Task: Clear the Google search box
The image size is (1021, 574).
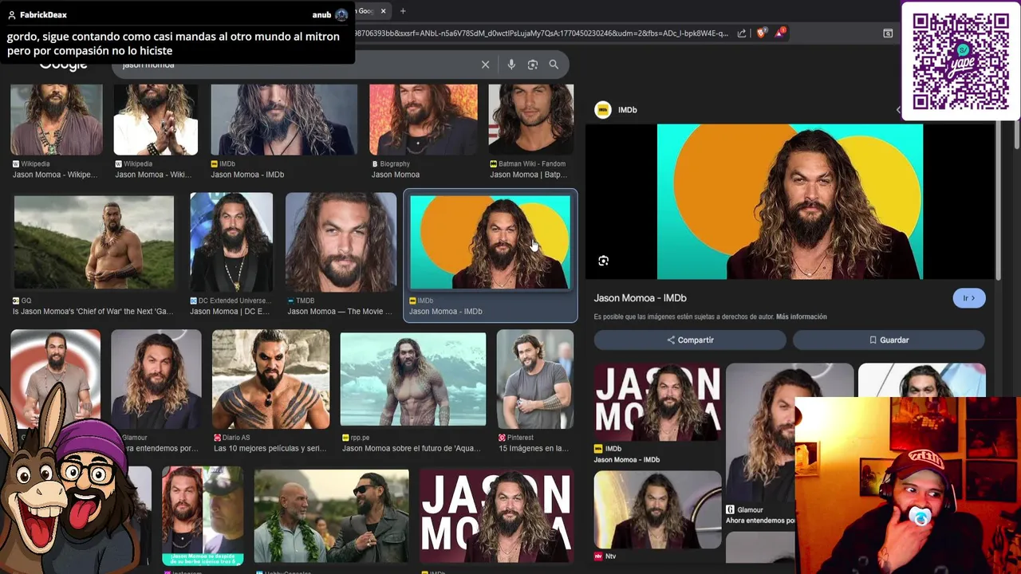Action: point(485,65)
